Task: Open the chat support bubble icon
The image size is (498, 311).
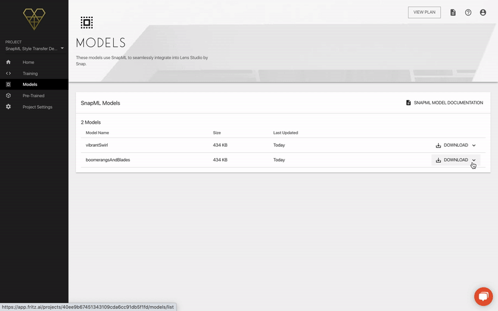Action: [x=484, y=297]
